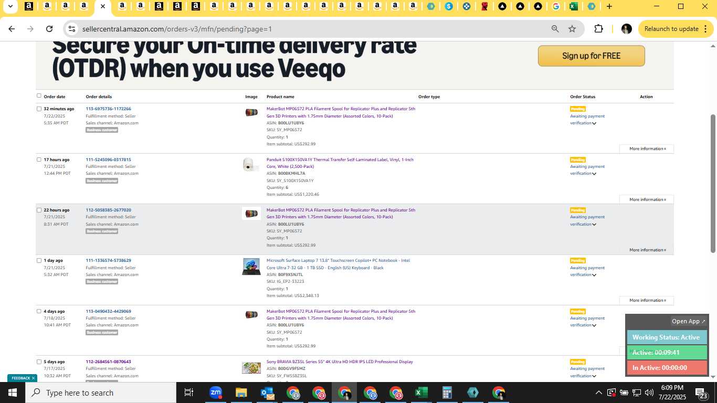Click the Surface Laptop product thumbnail
The image size is (717, 403).
click(x=251, y=267)
